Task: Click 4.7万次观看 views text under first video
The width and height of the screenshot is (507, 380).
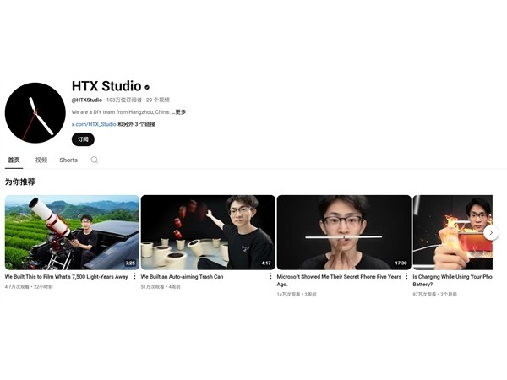Action: click(17, 287)
